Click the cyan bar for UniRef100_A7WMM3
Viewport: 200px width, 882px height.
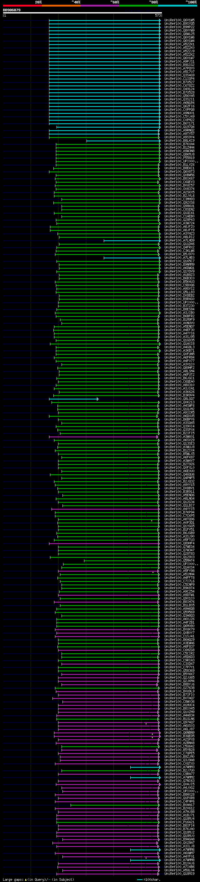pyautogui.click(x=145, y=767)
